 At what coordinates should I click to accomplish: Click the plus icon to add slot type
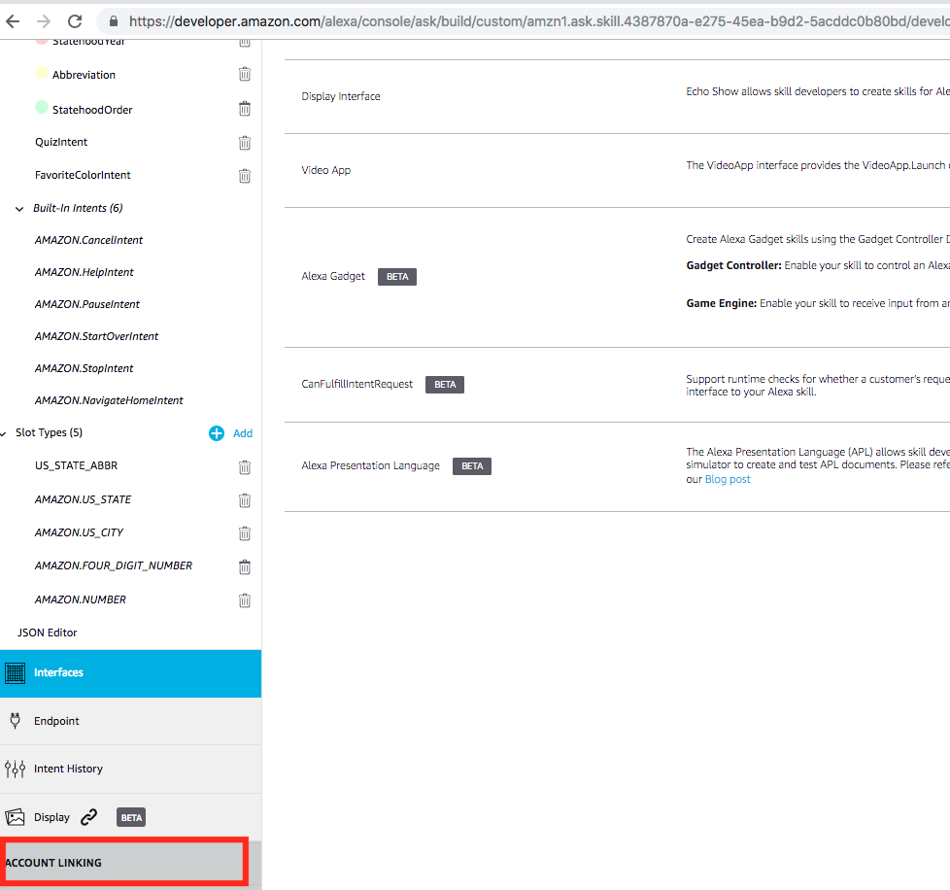tap(217, 433)
